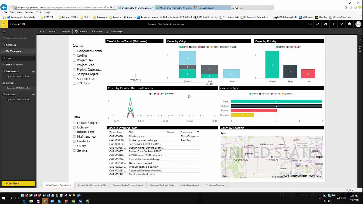Check the Delegated Admin owner checkbox
The width and height of the screenshot is (363, 204).
pos(74,51)
